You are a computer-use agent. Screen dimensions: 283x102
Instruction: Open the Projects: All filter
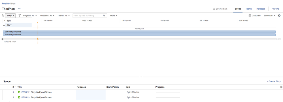30,16
